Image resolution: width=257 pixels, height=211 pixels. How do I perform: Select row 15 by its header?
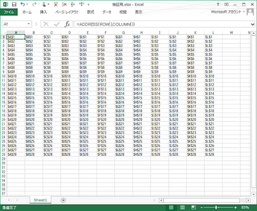[4, 98]
